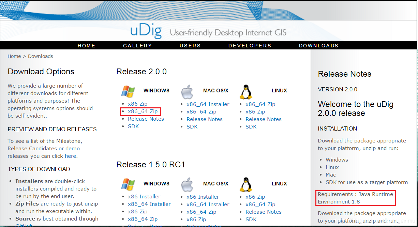Screen dimensions: 418x227
Task: Click the 'Requirements : Java Runtime Environment 1.8' text
Action: coord(356,198)
